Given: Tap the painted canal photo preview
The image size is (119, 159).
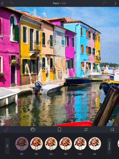Looking at the screenshot, I should pos(59,67).
